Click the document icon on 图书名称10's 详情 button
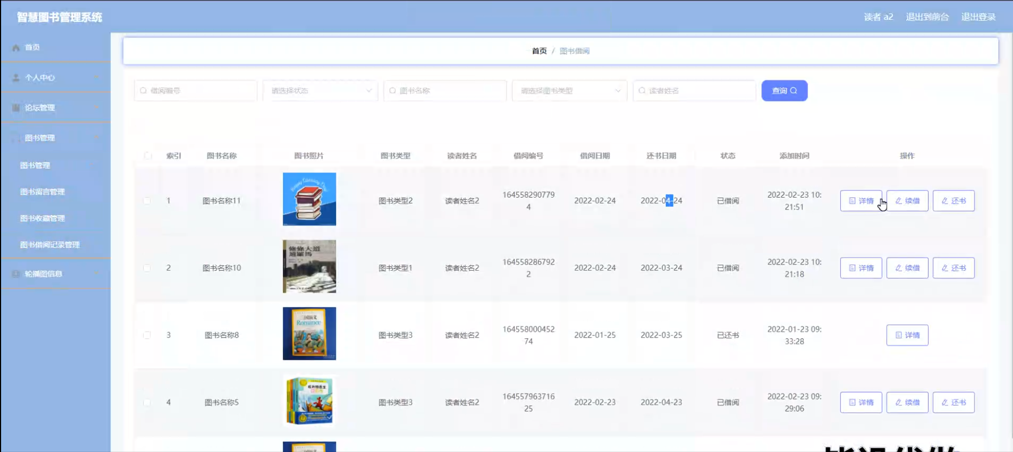The height and width of the screenshot is (452, 1013). coord(852,268)
